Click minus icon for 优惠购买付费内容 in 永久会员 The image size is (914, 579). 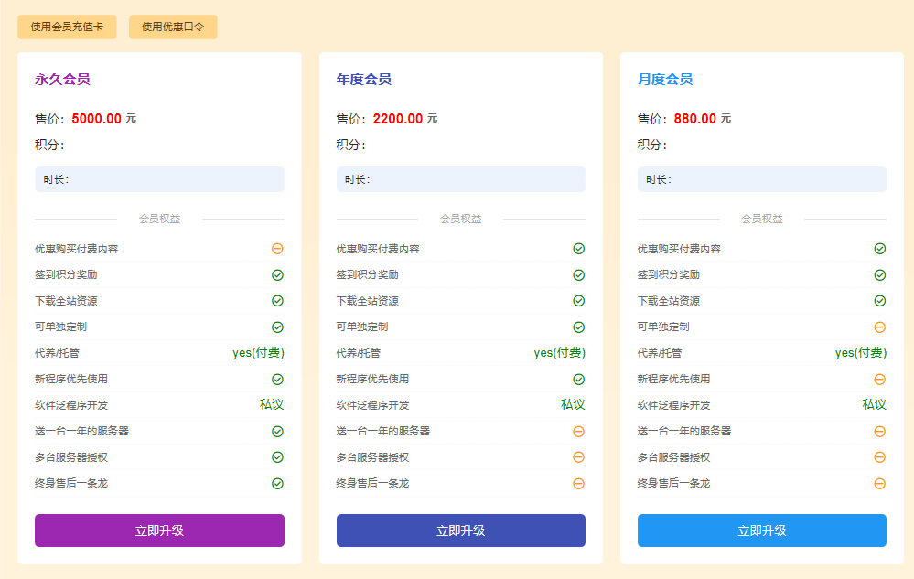[277, 249]
